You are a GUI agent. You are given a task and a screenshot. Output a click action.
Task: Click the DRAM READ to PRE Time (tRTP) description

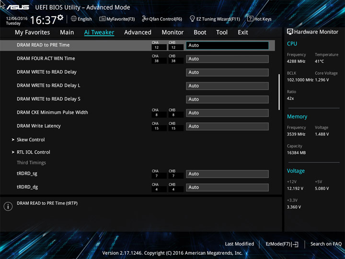[47, 203]
